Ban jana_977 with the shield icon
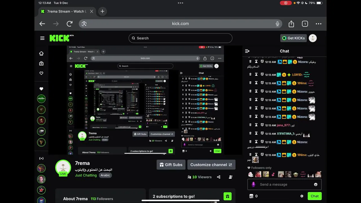The height and width of the screenshot is (203, 361). tap(262, 125)
